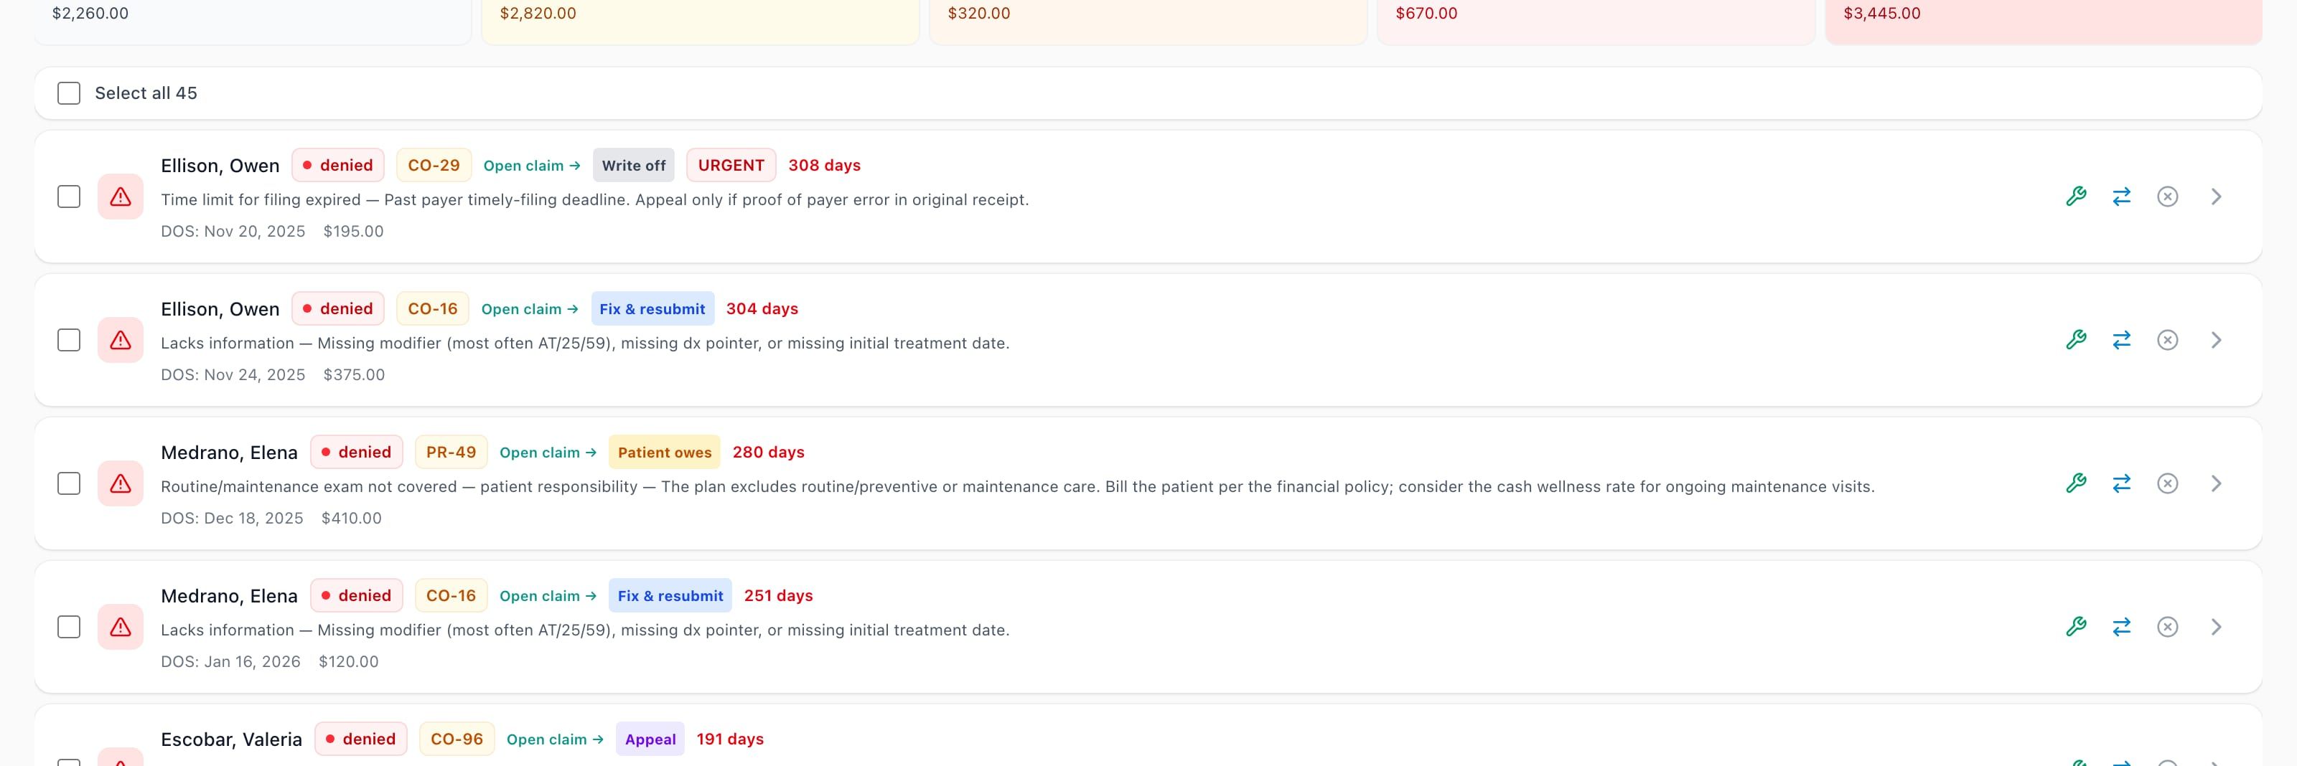
Task: Open claim link on Ellison CO-29 row
Action: click(x=531, y=166)
